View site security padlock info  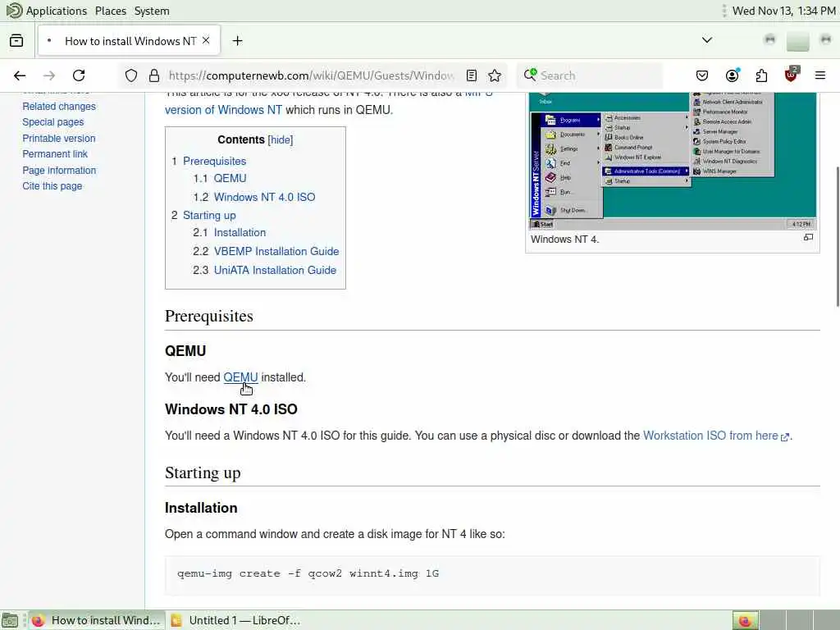tap(154, 75)
